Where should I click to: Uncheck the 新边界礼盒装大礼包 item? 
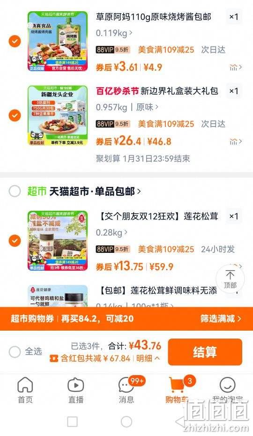pyautogui.click(x=15, y=115)
